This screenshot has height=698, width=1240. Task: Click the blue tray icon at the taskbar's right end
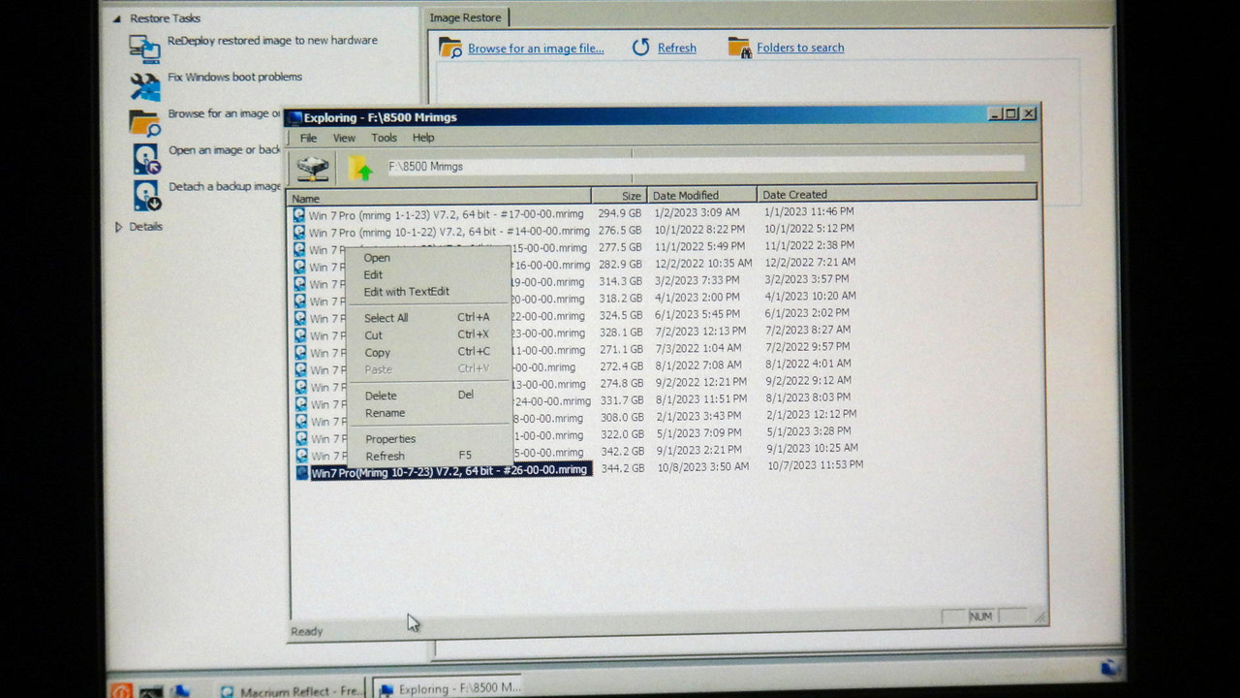pos(1110,667)
